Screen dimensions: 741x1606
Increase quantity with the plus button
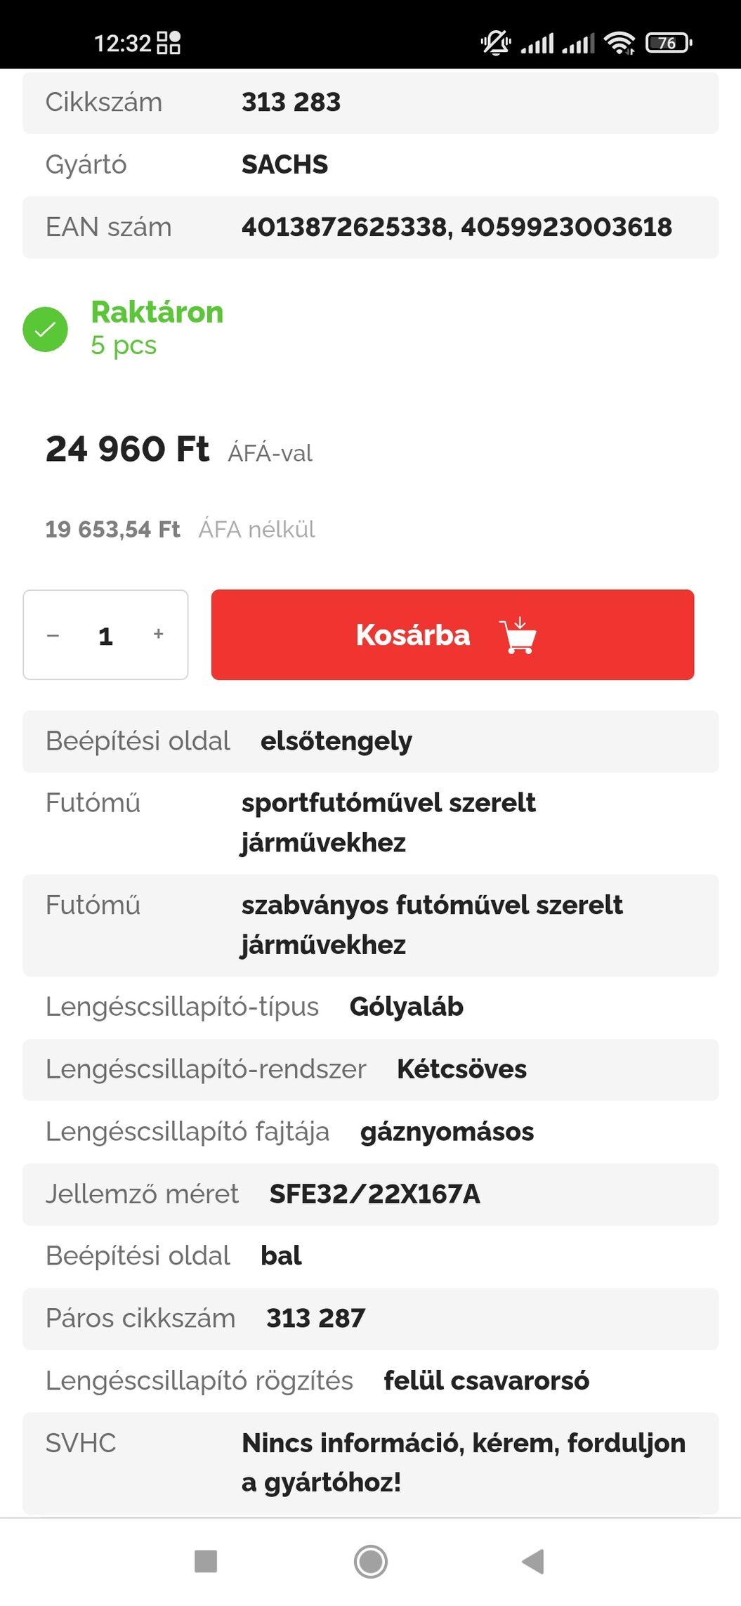click(159, 634)
